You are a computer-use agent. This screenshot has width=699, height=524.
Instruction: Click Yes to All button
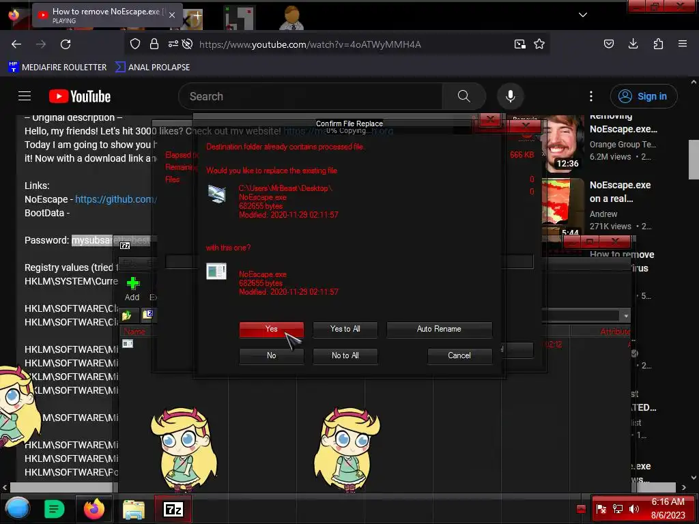345,329
